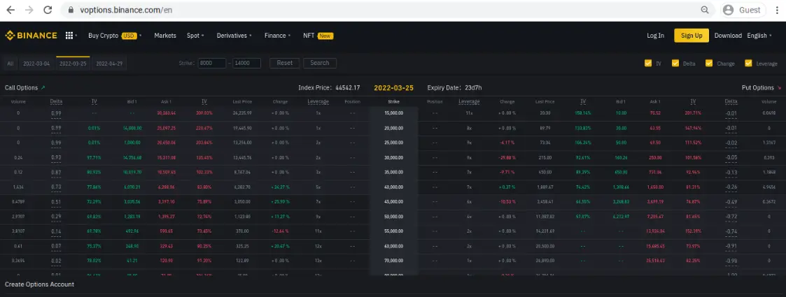The image size is (786, 297).
Task: Click the Put Options heading
Action: tap(757, 87)
